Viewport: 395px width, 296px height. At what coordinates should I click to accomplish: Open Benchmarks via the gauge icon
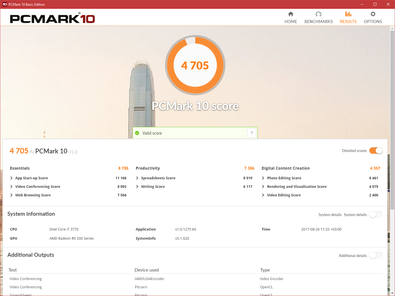319,14
